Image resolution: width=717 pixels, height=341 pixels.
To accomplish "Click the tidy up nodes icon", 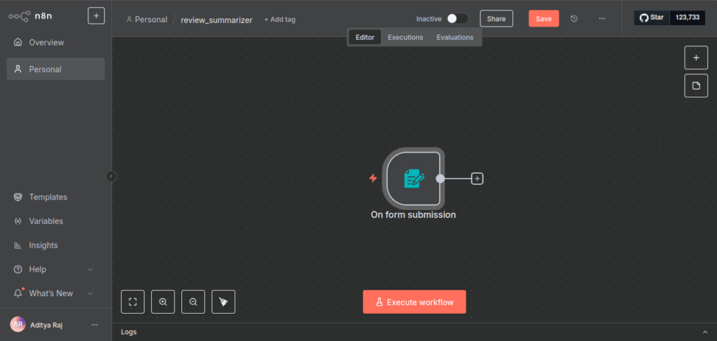I will [x=223, y=302].
